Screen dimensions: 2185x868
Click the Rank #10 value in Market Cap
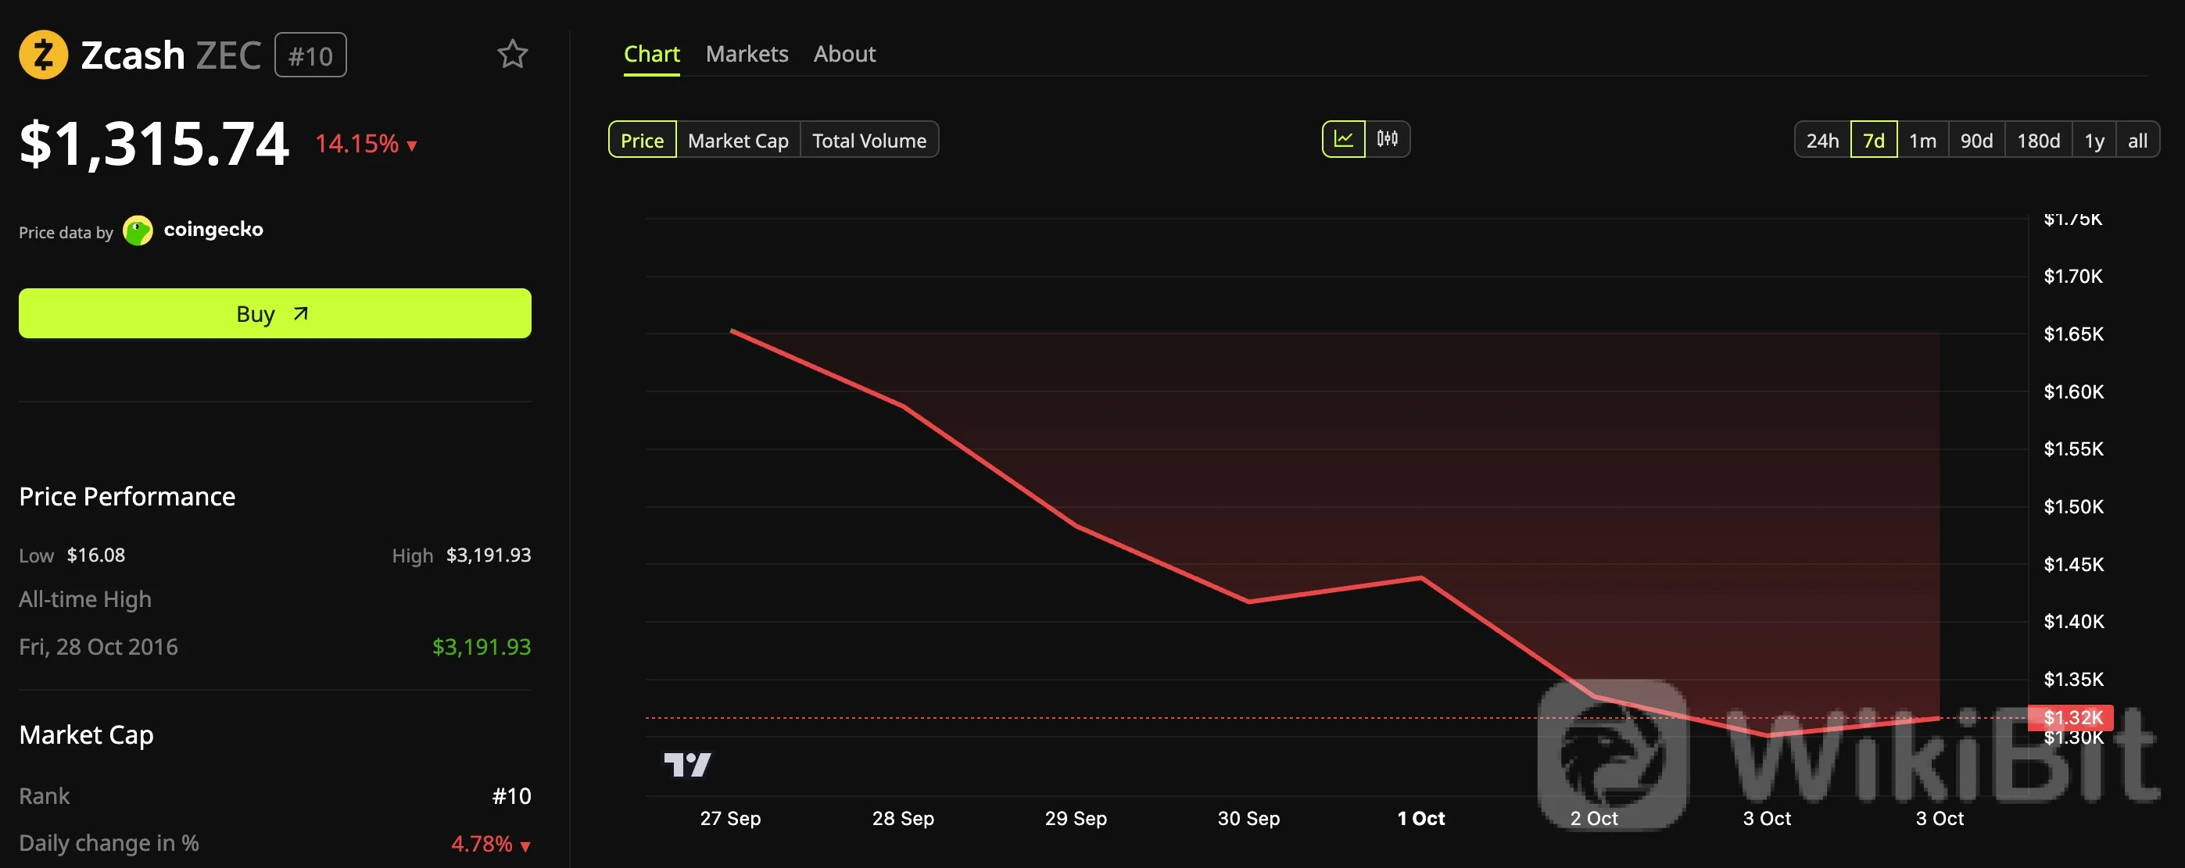pos(511,796)
